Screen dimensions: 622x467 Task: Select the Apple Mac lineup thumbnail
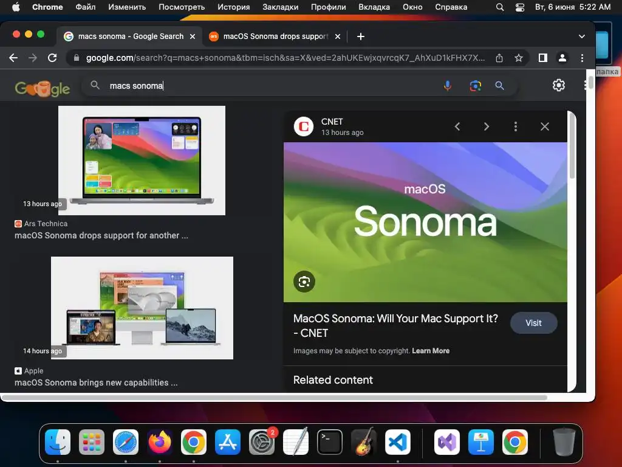[142, 308]
